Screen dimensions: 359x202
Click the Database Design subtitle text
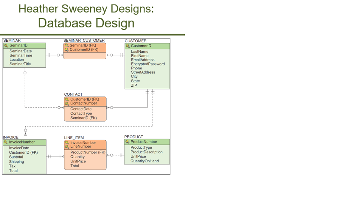pyautogui.click(x=86, y=23)
